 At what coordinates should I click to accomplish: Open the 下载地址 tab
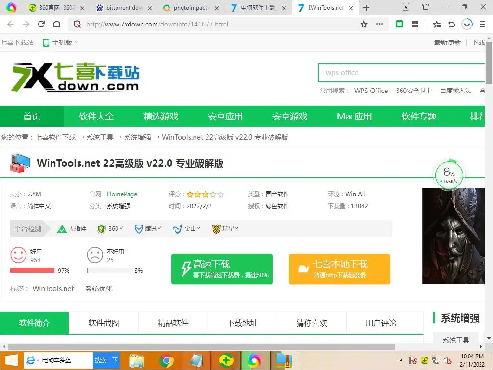pos(243,323)
